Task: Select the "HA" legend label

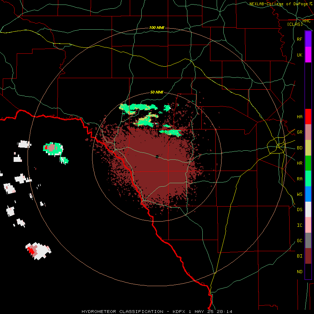Action: [299, 117]
